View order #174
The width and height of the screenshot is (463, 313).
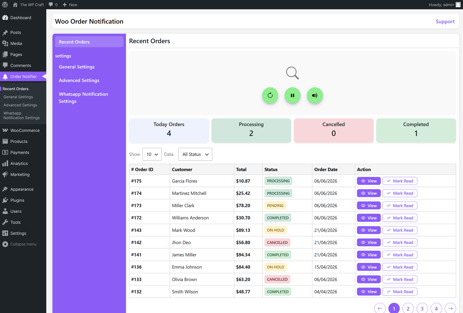point(369,193)
